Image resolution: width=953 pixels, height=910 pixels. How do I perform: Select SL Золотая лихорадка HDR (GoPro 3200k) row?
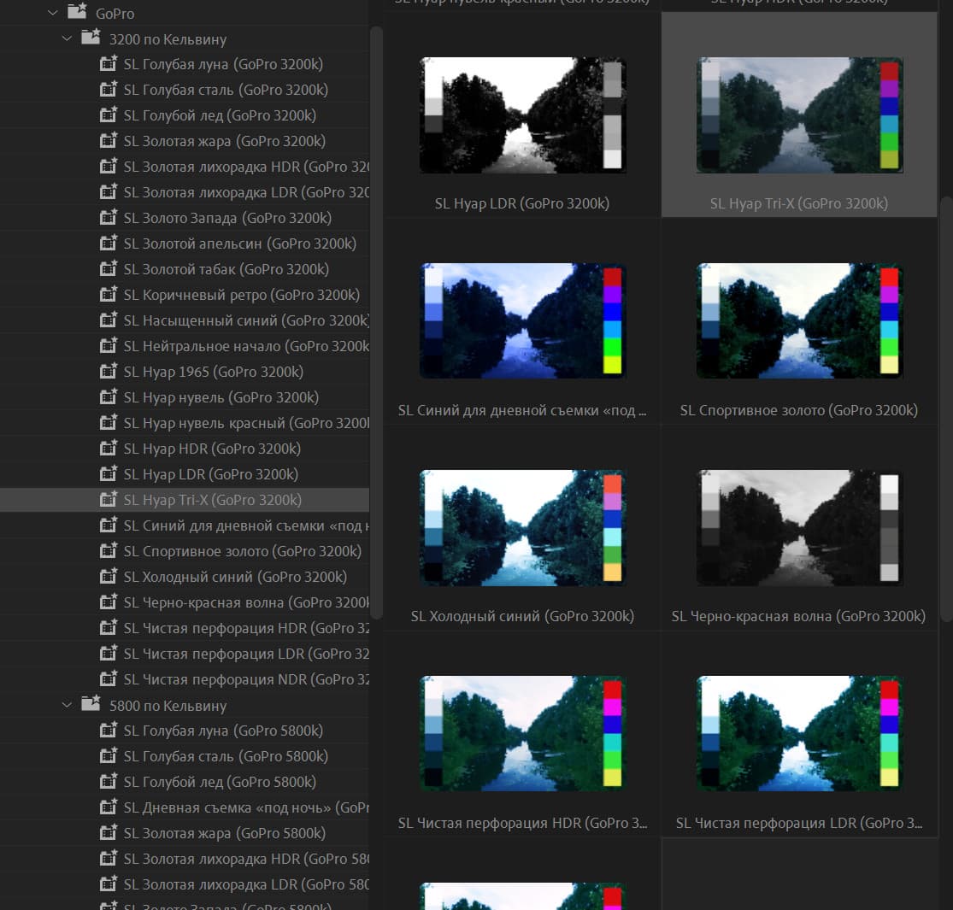(185, 167)
